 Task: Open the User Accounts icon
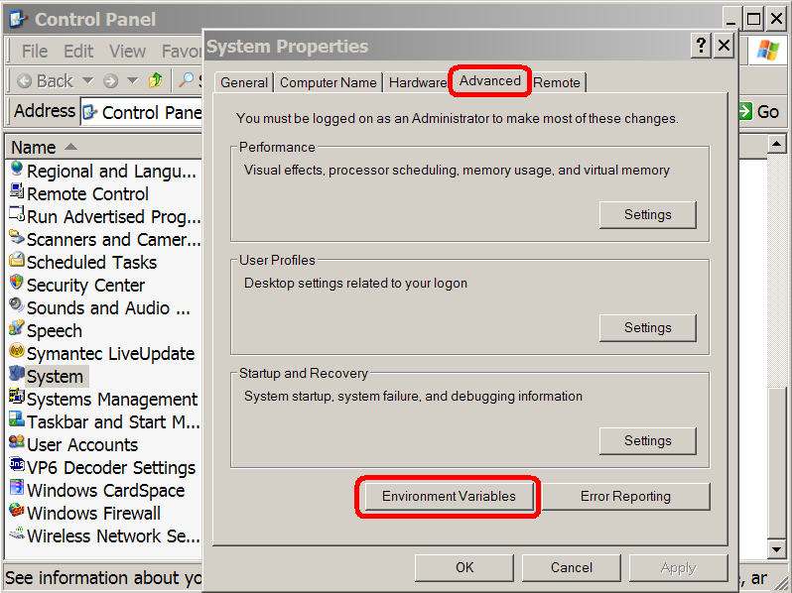click(x=17, y=442)
